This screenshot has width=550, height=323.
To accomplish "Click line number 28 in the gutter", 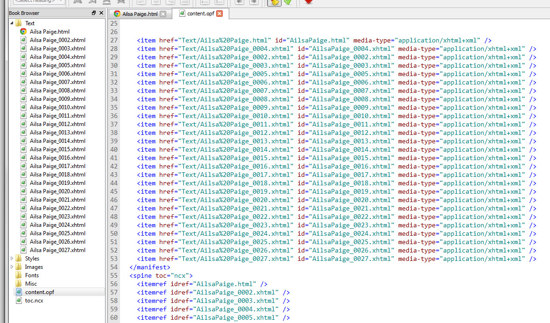I will (114, 49).
